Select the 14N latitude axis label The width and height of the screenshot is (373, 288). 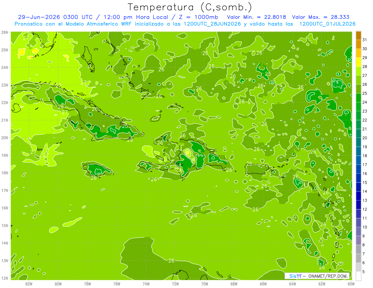click(5, 243)
